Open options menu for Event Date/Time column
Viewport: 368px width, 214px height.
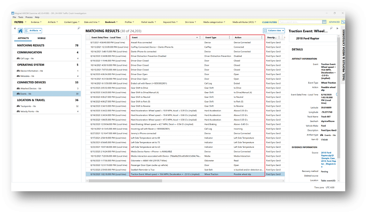coord(127,37)
